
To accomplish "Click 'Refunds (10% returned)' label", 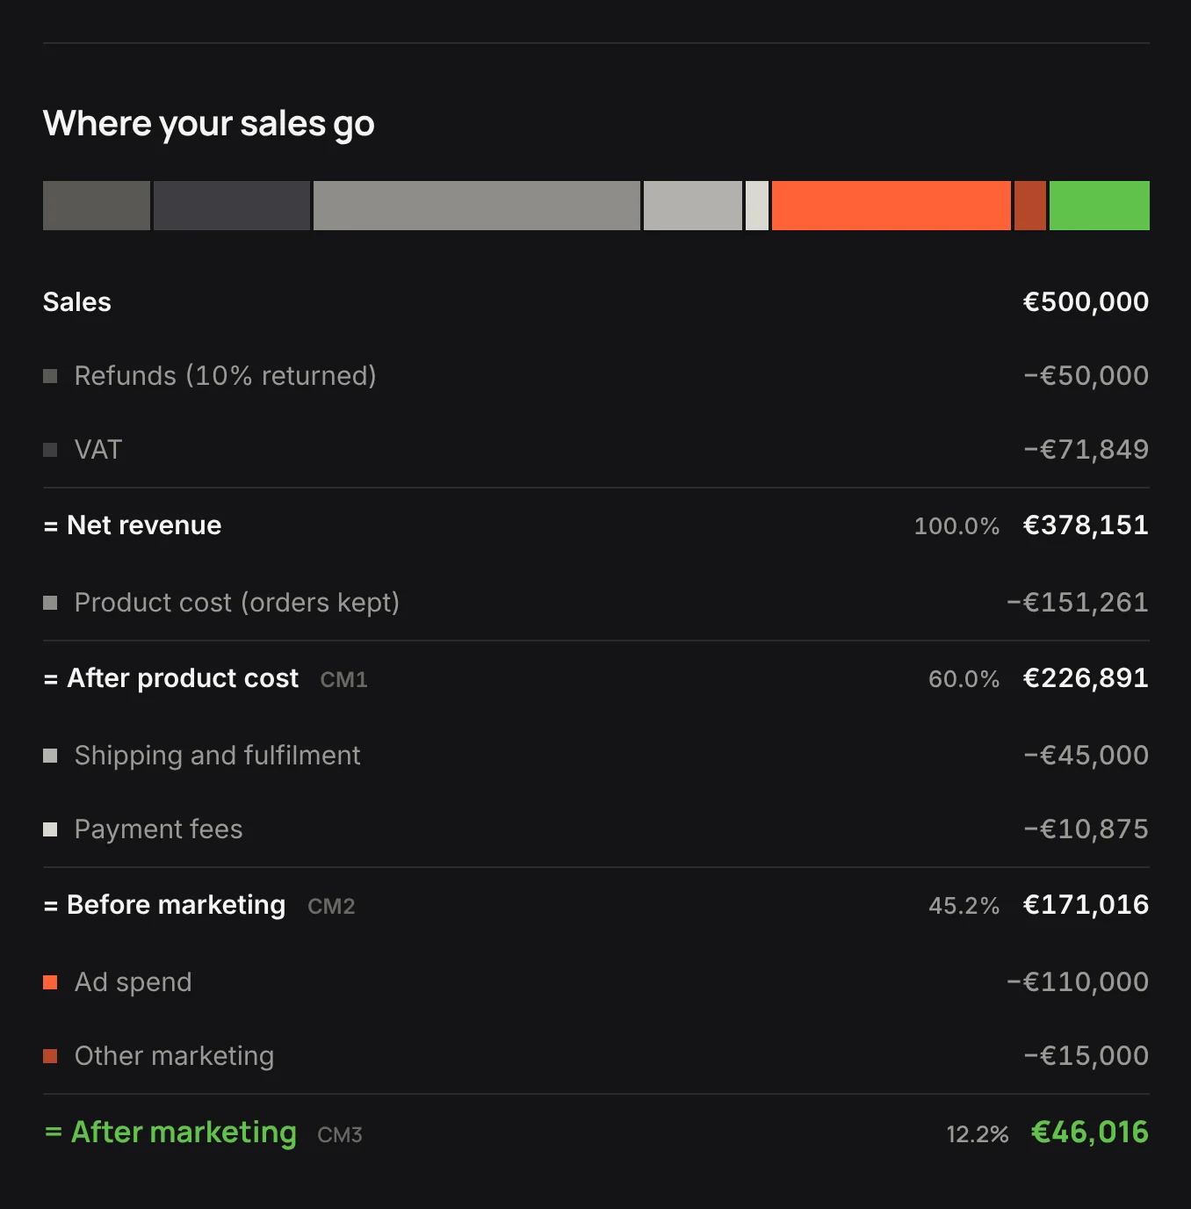I will point(226,376).
